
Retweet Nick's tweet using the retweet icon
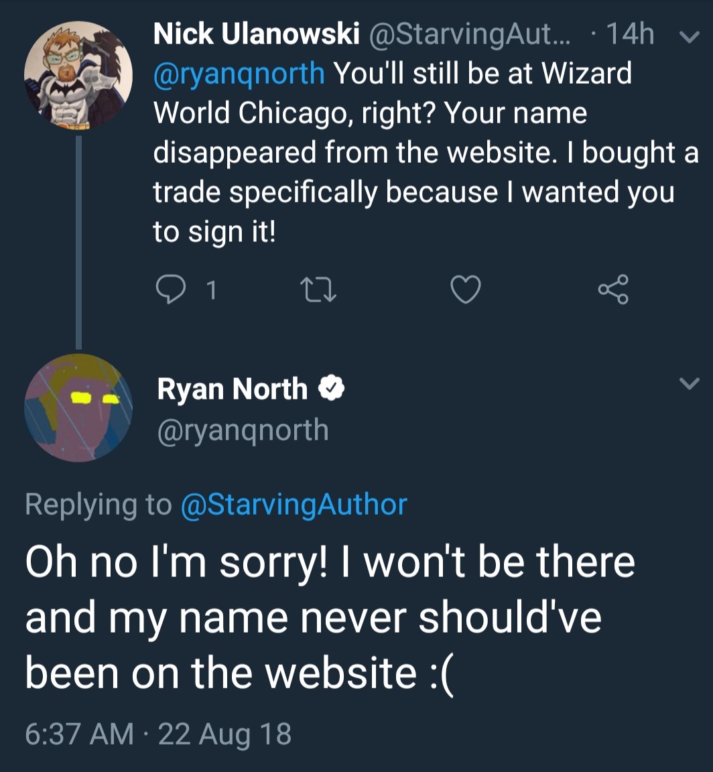(x=318, y=289)
